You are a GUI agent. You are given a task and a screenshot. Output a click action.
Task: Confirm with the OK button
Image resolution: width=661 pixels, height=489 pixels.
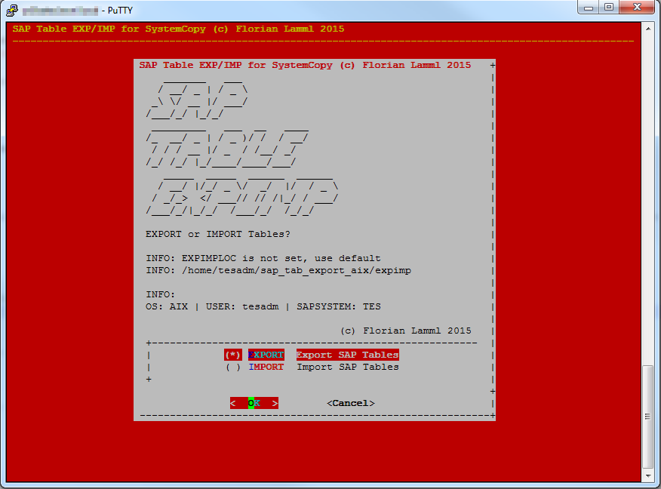click(x=254, y=404)
